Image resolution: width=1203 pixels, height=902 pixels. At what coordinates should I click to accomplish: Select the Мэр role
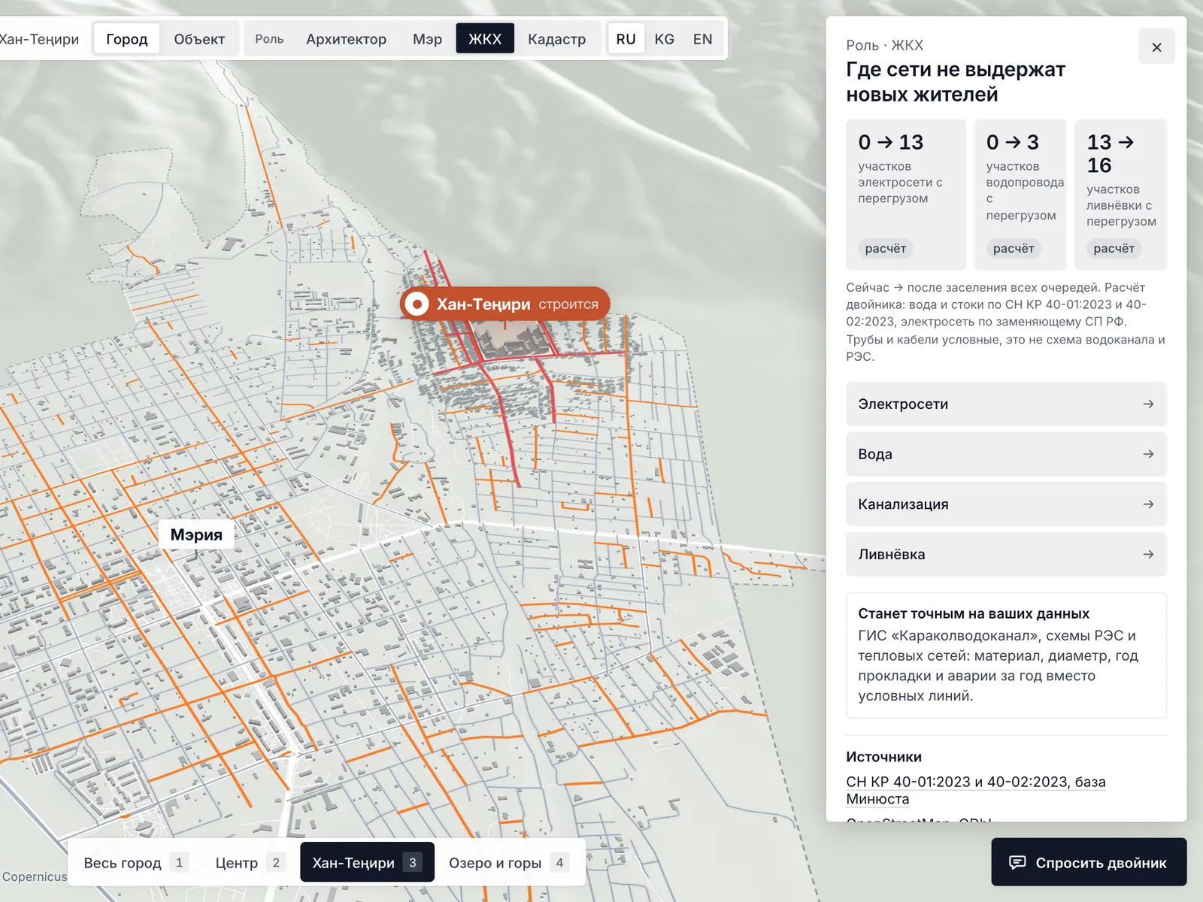click(427, 38)
